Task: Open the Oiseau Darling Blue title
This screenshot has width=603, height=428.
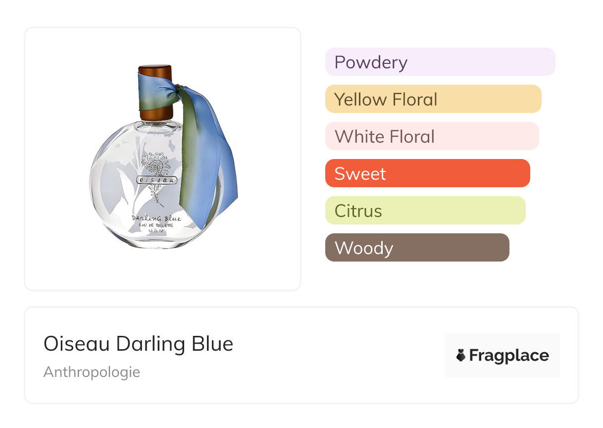Action: tap(138, 344)
